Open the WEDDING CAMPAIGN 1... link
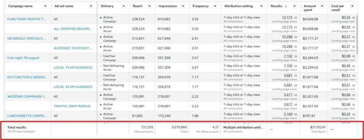This screenshot has width=364, height=140. [x=27, y=97]
